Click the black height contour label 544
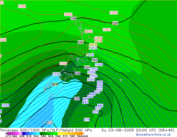 (87, 67)
